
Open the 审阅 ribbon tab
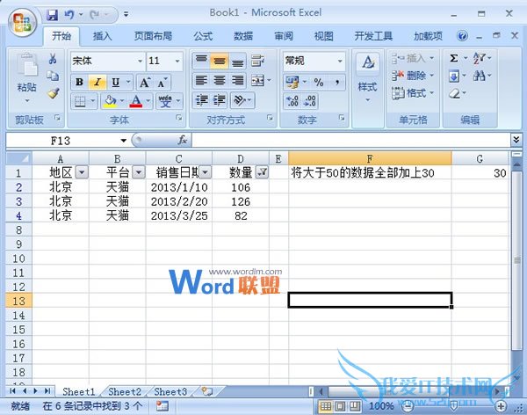pyautogui.click(x=284, y=36)
